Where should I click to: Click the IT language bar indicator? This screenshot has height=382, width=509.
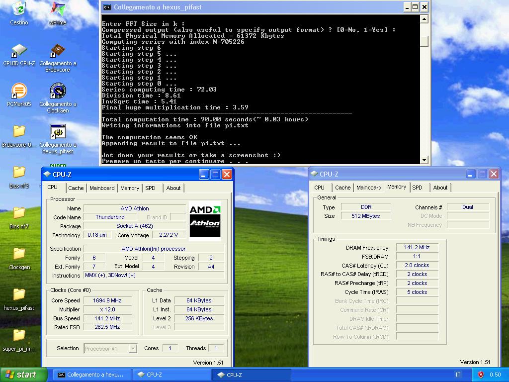(x=458, y=375)
